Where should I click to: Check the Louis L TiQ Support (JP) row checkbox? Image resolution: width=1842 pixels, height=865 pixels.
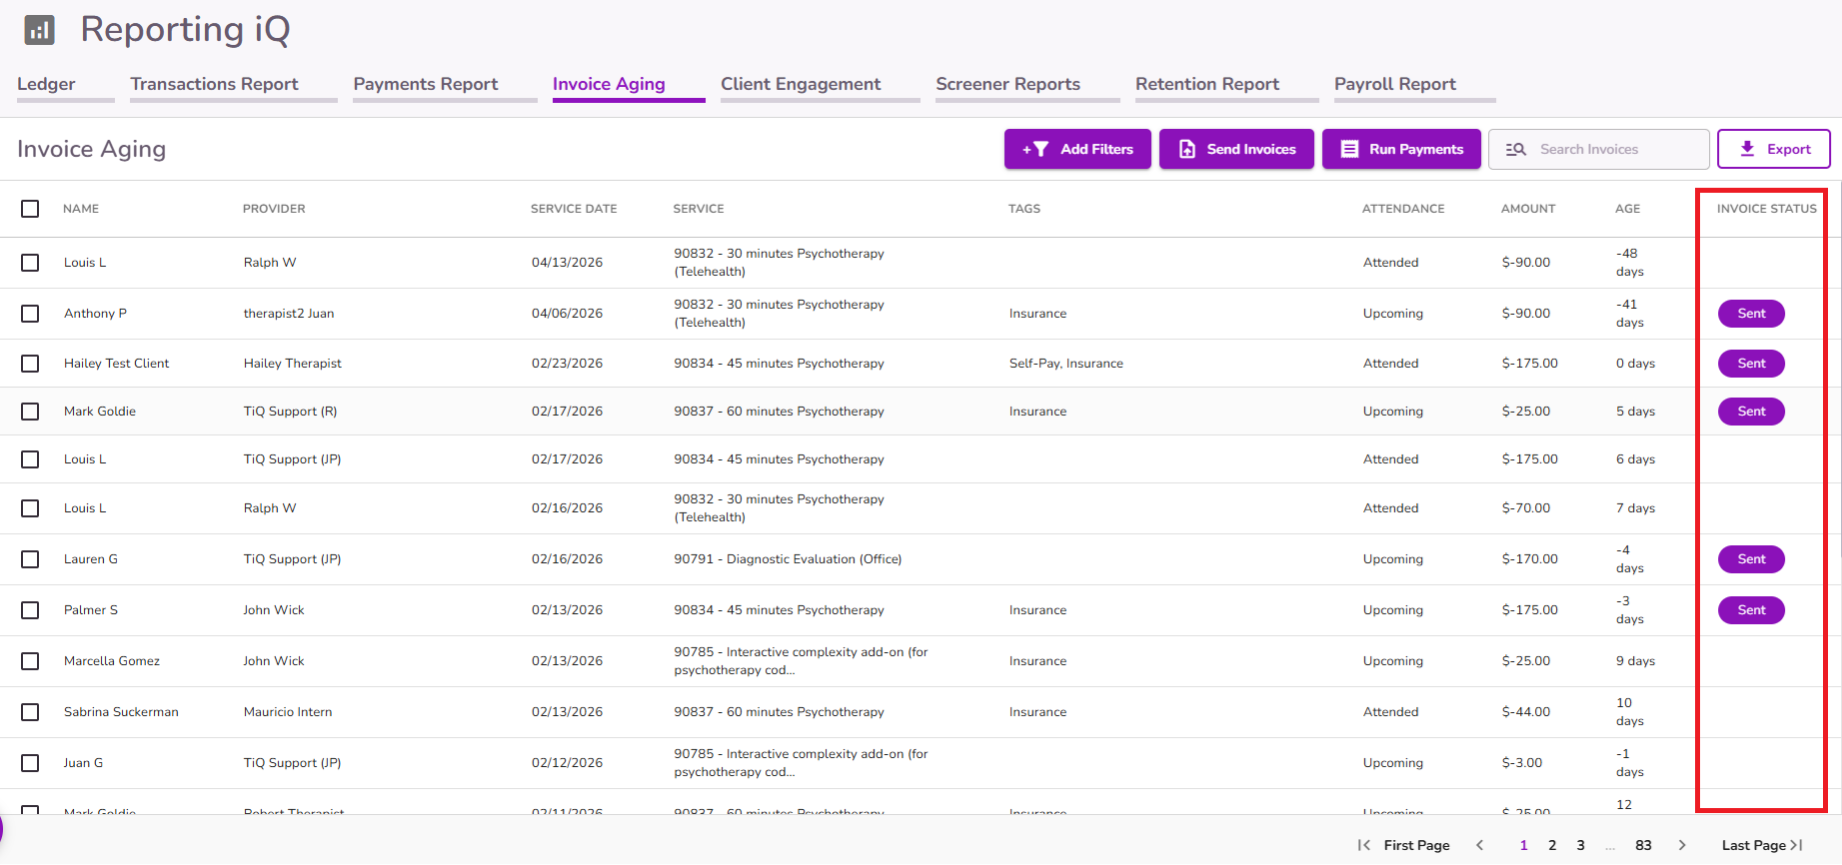(x=30, y=459)
